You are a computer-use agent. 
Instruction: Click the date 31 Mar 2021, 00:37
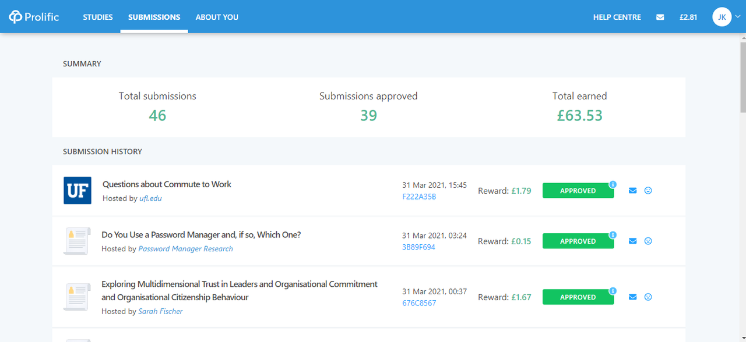click(434, 292)
